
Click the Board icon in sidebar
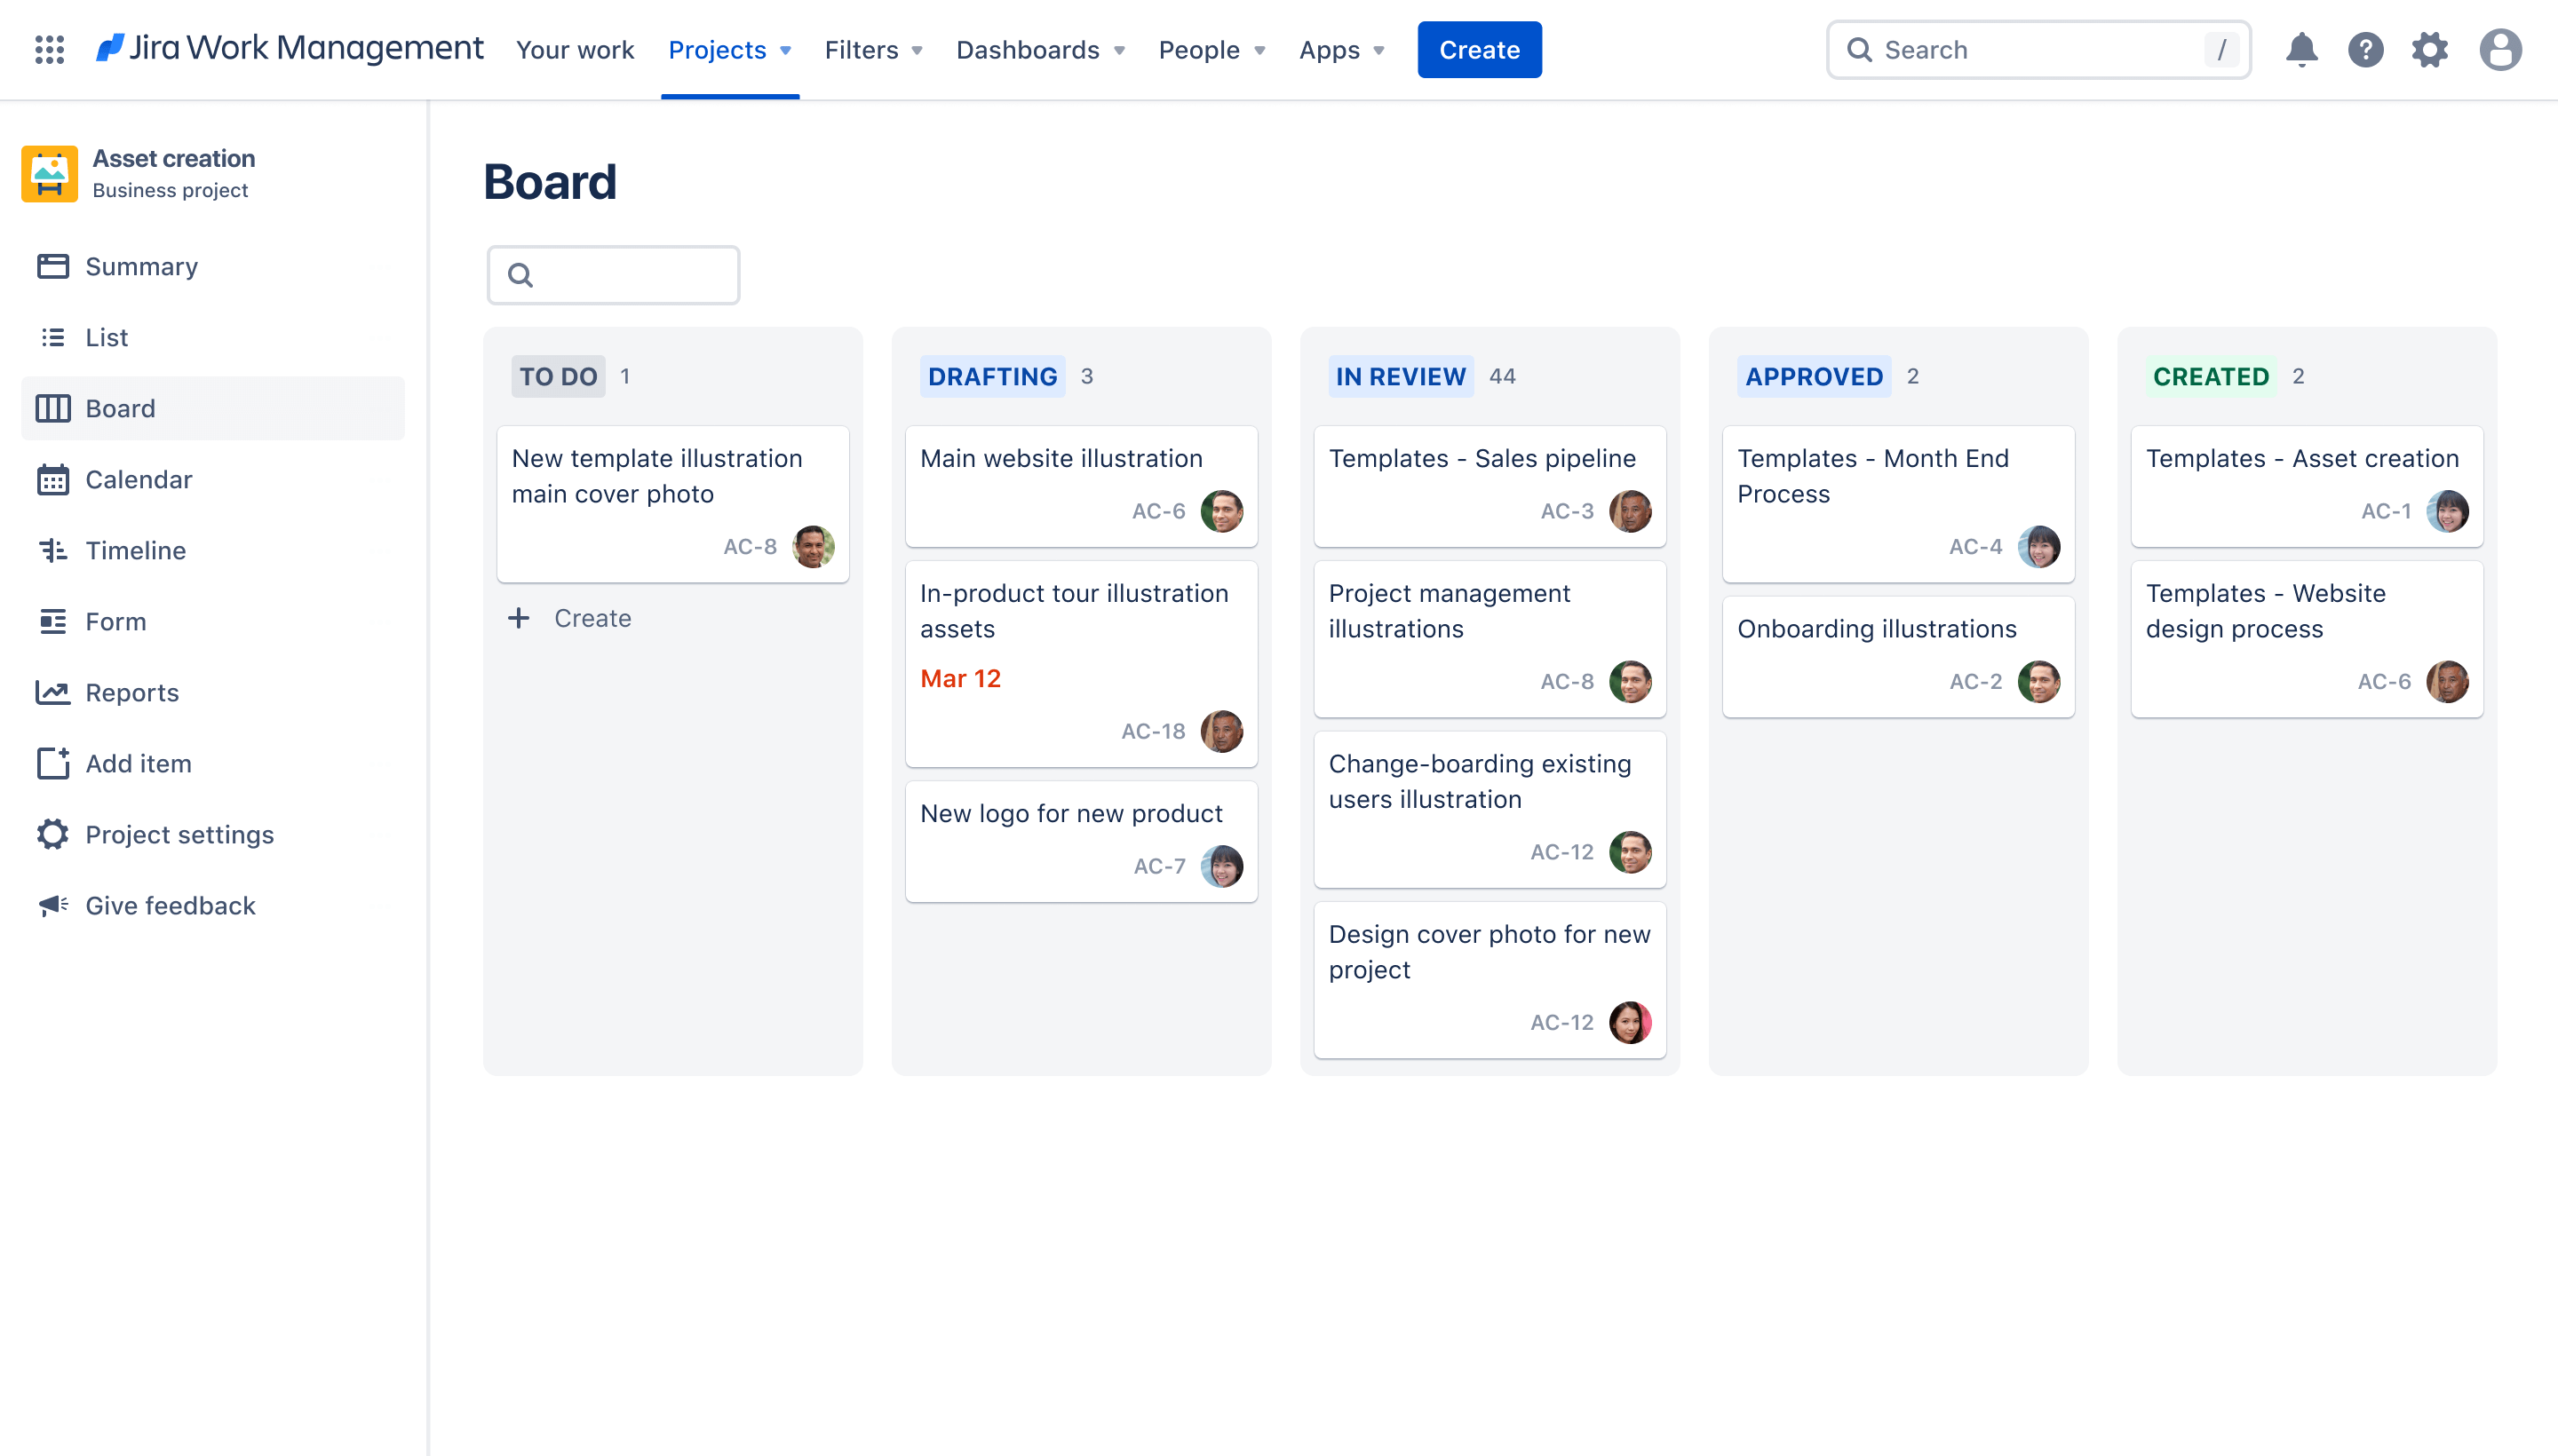52,408
